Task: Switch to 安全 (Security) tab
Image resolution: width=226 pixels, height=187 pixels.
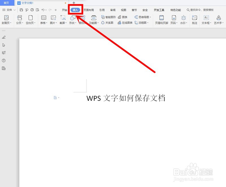Action: tap(145, 10)
